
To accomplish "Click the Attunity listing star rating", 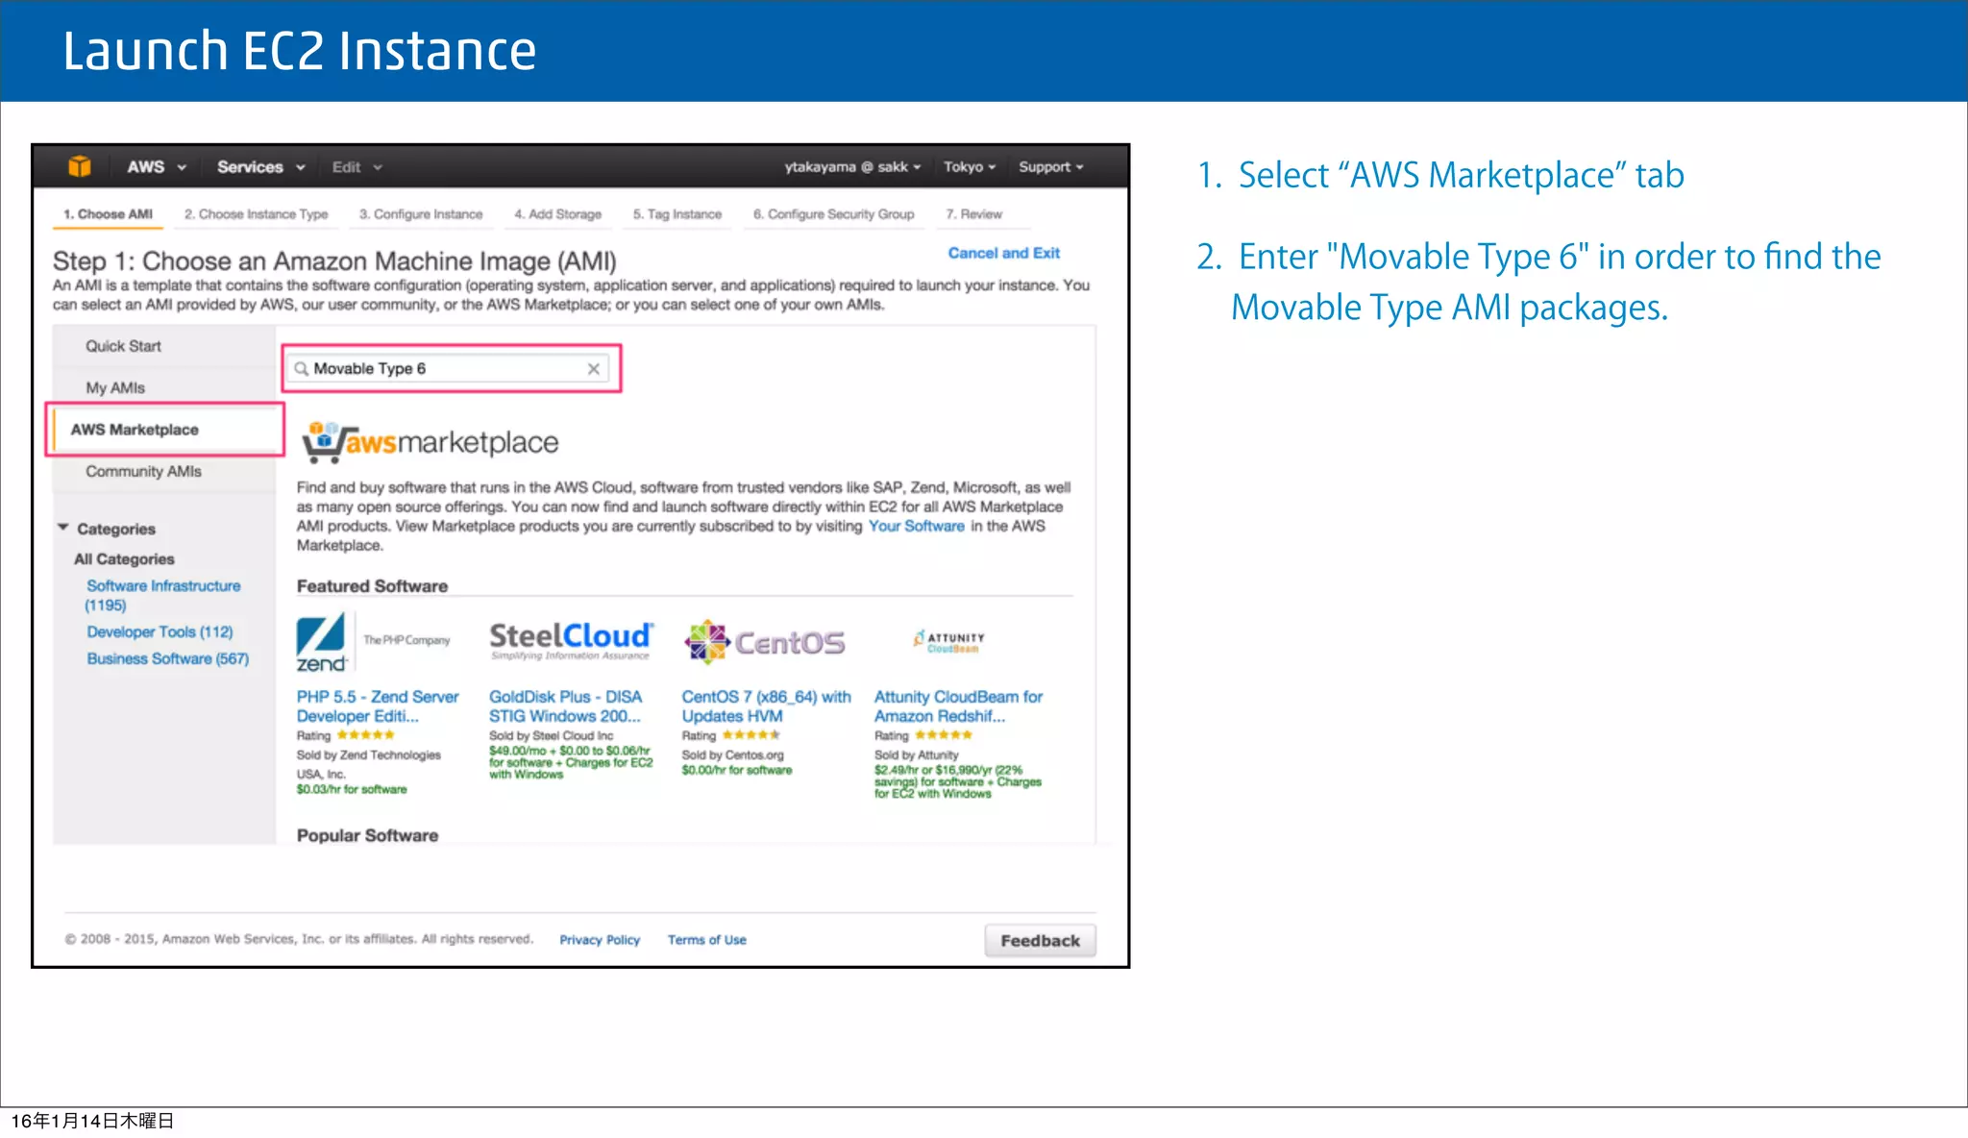I will click(943, 735).
